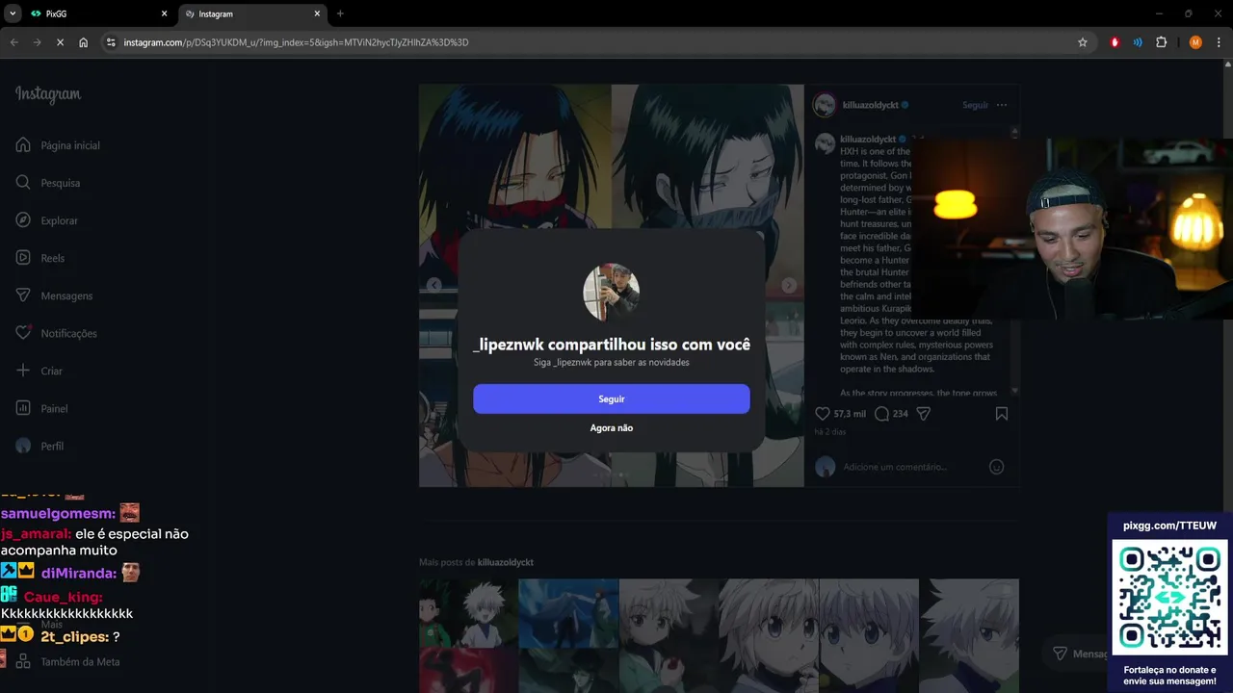
Task: Click the red extension icon in toolbar
Action: tap(1115, 42)
